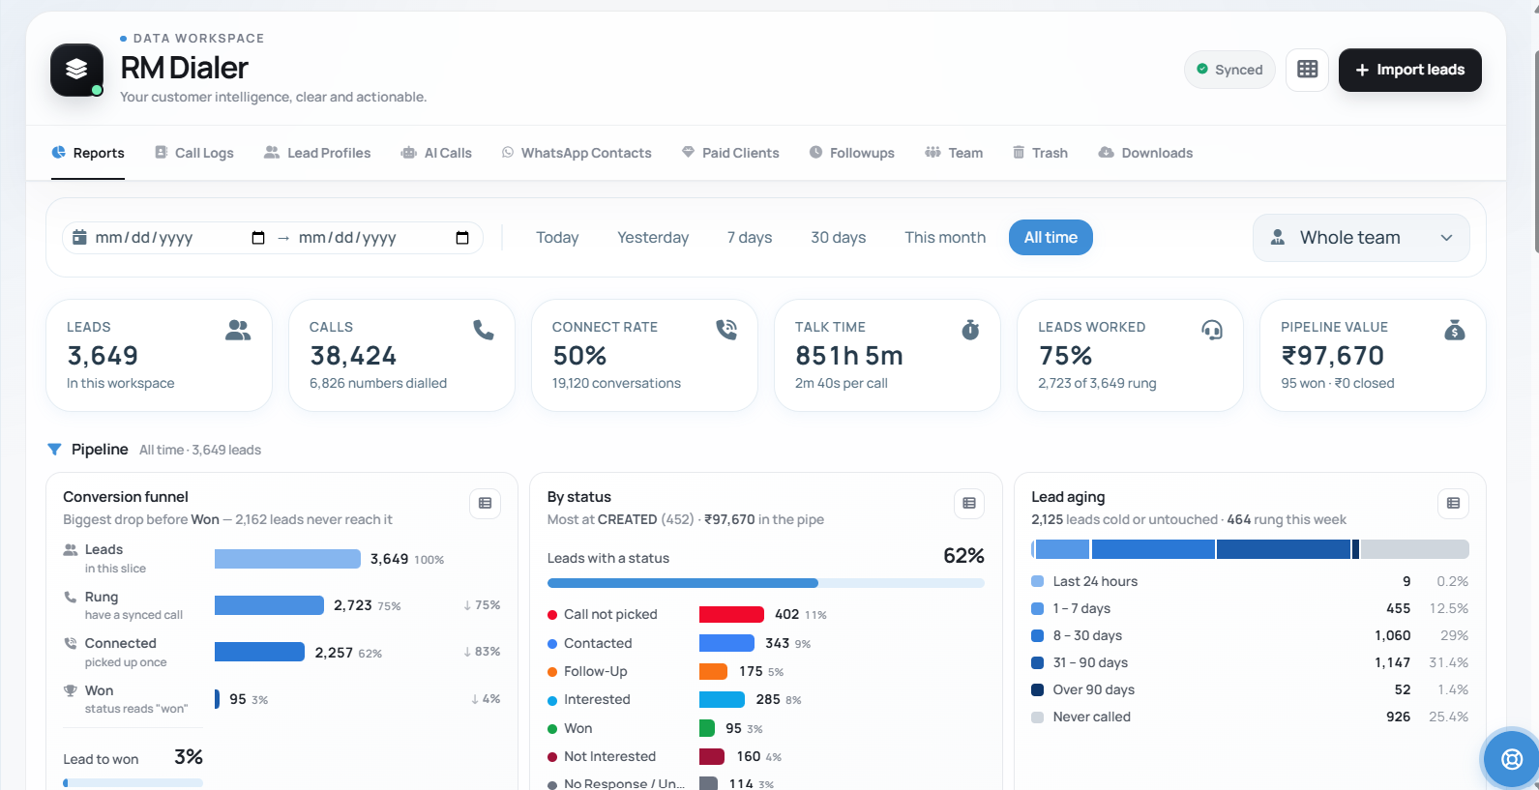Go to the Team tab

point(954,153)
